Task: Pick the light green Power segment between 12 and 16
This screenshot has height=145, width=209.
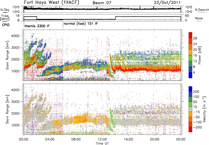Action: click(190, 58)
